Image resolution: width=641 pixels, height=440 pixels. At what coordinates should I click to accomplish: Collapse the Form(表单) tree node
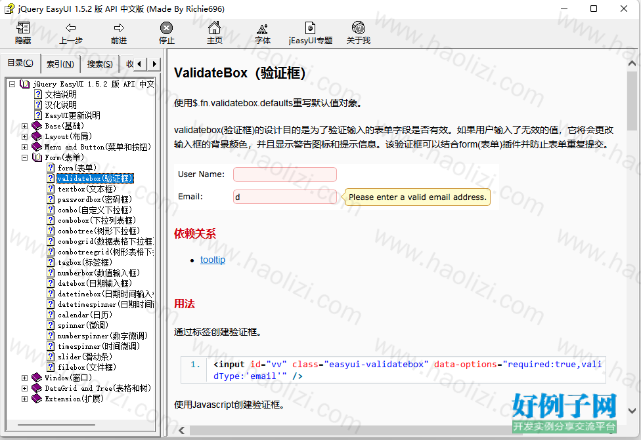click(x=24, y=157)
